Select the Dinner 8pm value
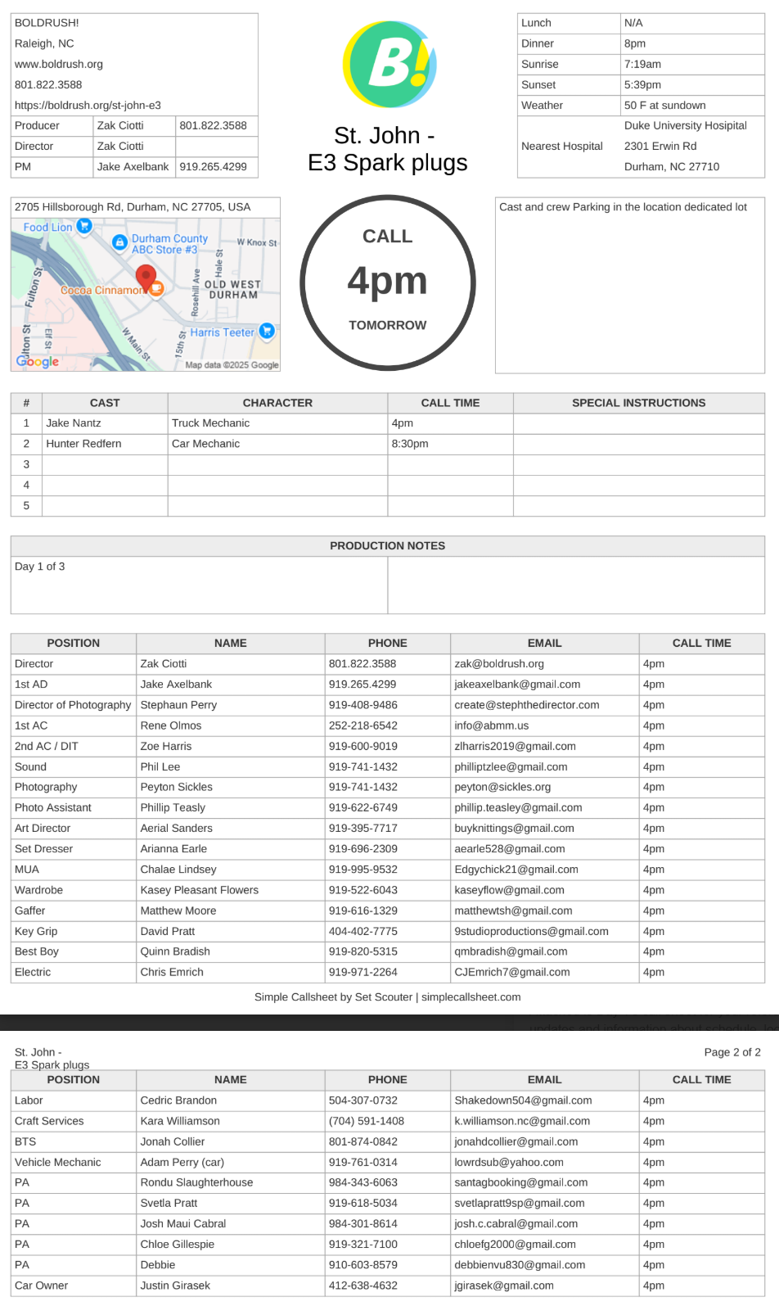779x1315 pixels. coord(635,43)
